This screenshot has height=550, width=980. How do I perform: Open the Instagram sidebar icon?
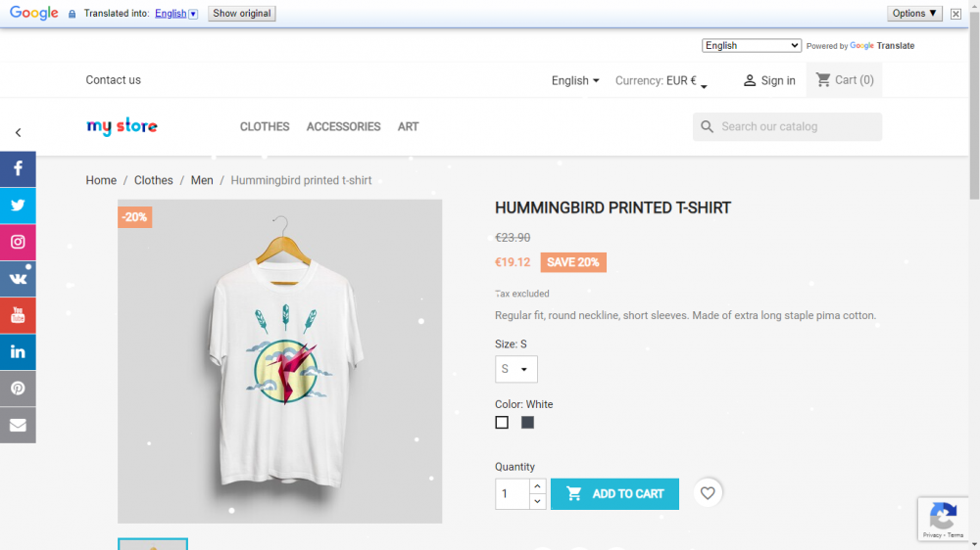[x=18, y=243]
